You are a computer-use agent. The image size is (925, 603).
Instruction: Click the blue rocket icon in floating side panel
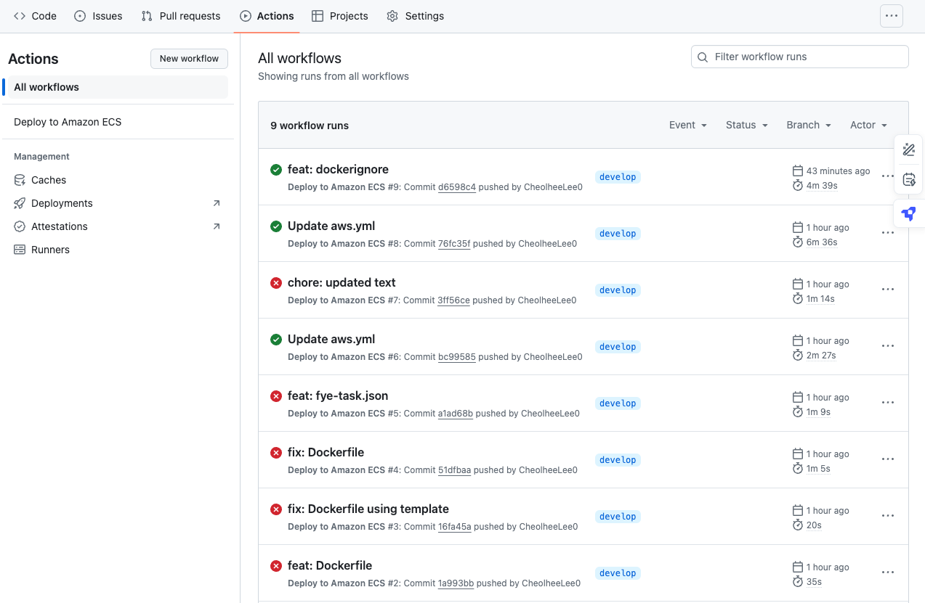tap(909, 214)
